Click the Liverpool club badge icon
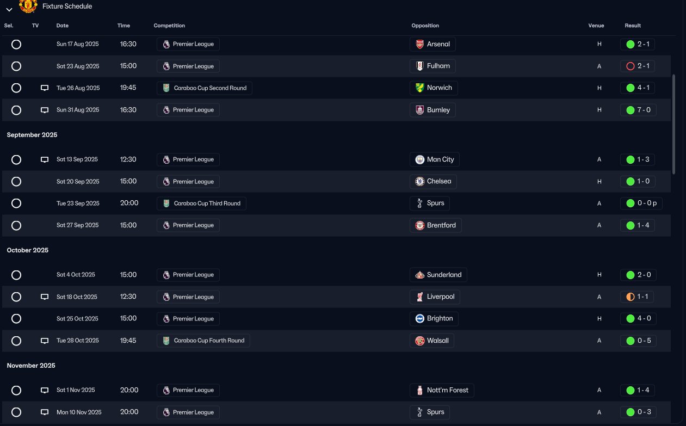The height and width of the screenshot is (426, 686). pyautogui.click(x=419, y=297)
